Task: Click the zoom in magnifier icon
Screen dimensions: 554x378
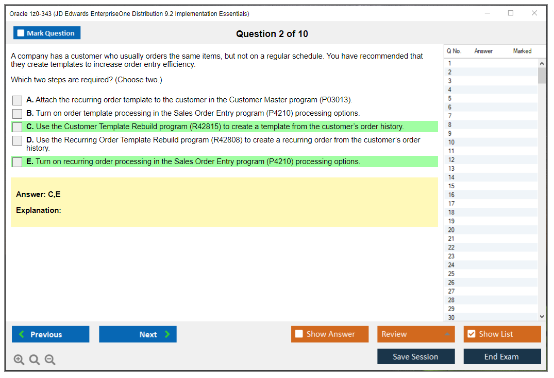Action: pos(19,360)
